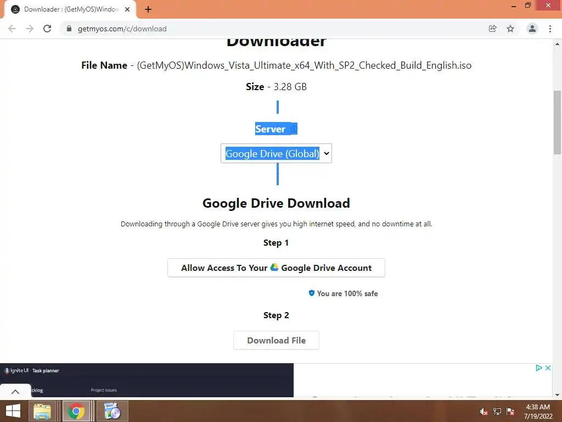Restore down the Chrome window

point(528,5)
